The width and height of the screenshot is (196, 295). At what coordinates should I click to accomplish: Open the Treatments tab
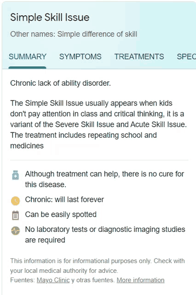[x=139, y=57]
